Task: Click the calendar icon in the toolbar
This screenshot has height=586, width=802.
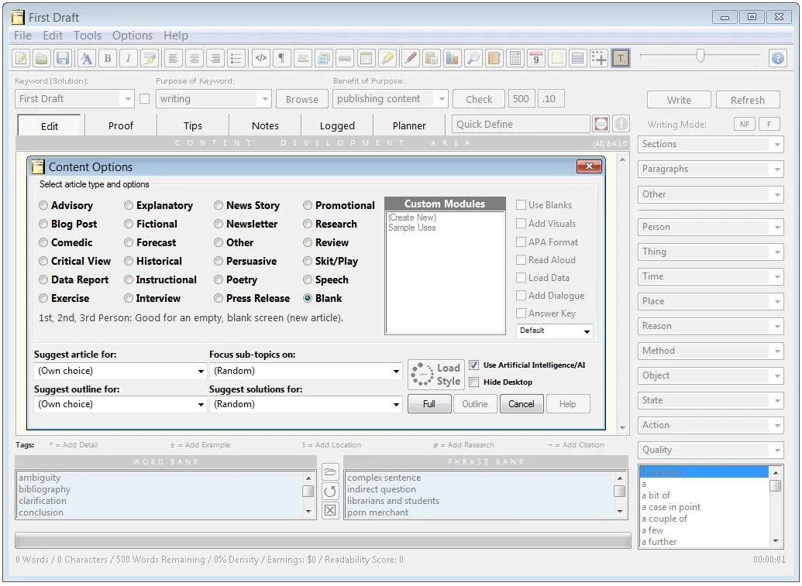Action: click(535, 58)
